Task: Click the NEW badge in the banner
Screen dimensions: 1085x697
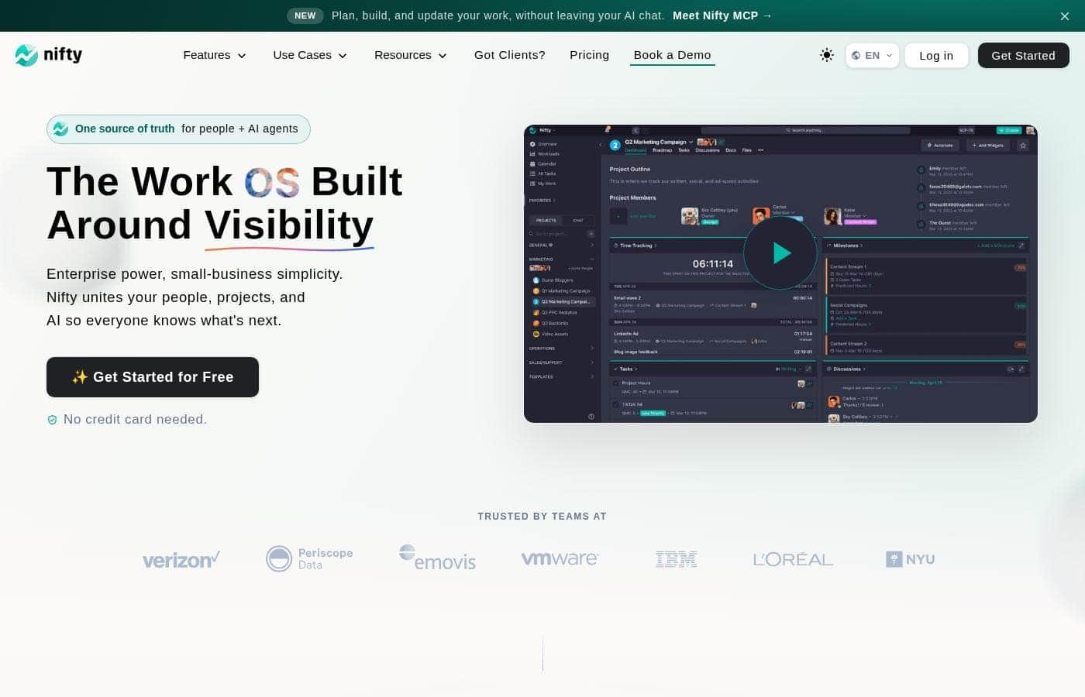Action: (x=305, y=15)
